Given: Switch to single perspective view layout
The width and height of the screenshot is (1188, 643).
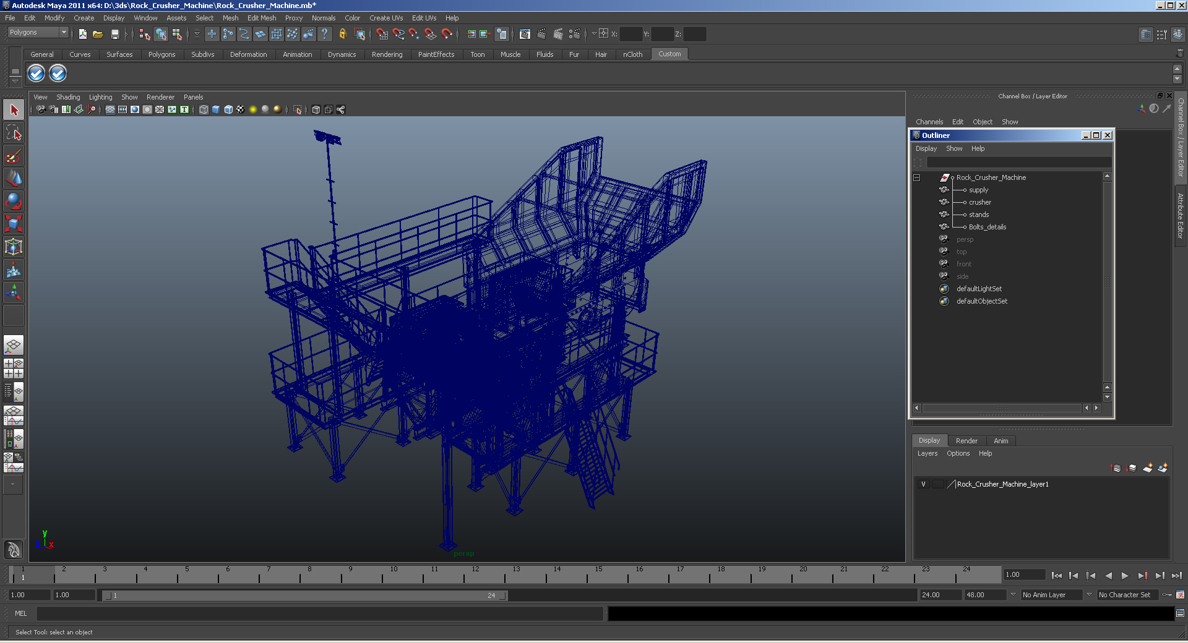Looking at the screenshot, I should click(x=14, y=345).
